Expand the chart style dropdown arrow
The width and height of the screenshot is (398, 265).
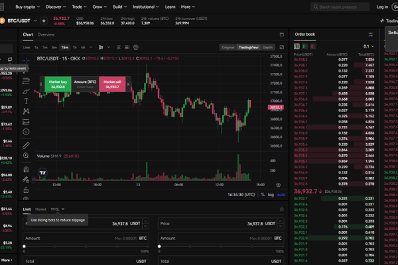pyautogui.click(x=109, y=47)
